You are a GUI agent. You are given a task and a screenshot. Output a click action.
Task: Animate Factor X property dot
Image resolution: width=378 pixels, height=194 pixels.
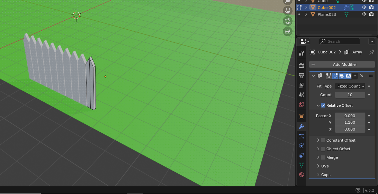(x=369, y=116)
